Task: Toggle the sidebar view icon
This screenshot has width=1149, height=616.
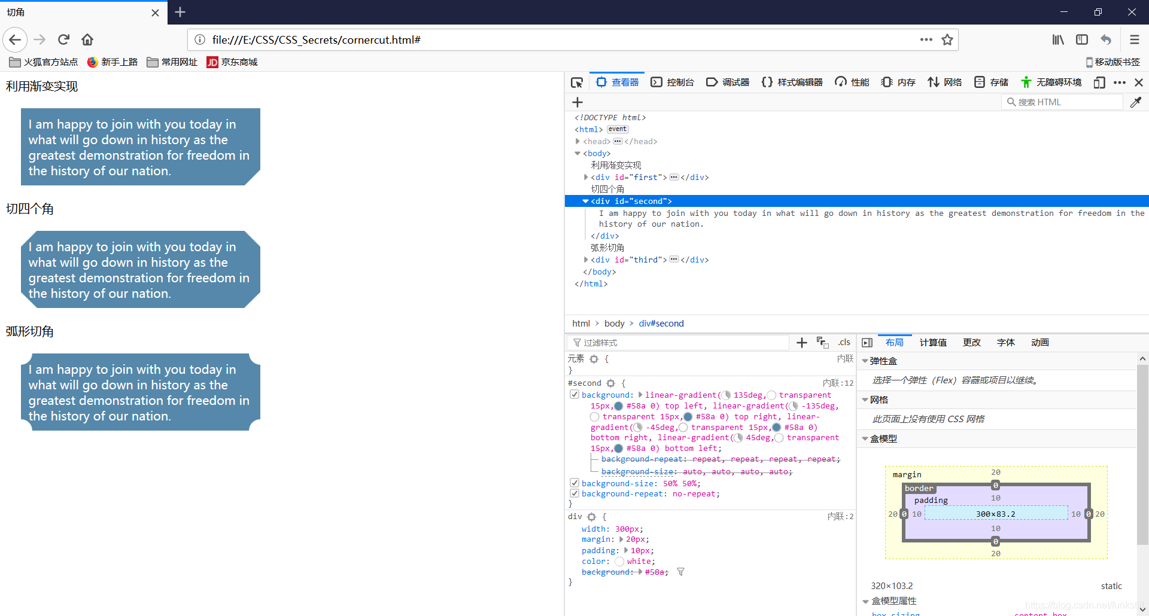Action: (1082, 39)
